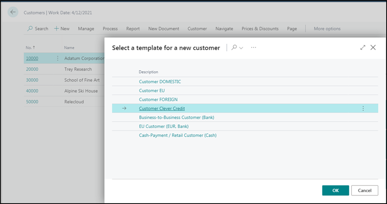387x204 pixels.
Task: Select the Adatum Corporation name cell
Action: [84, 58]
